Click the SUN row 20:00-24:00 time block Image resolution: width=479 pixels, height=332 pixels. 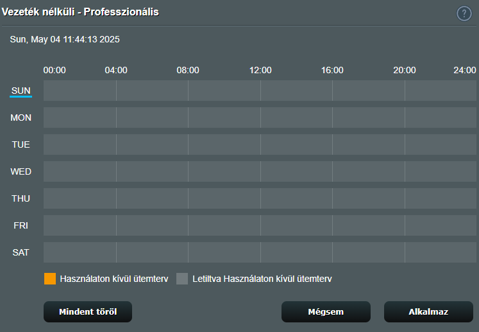tap(441, 91)
